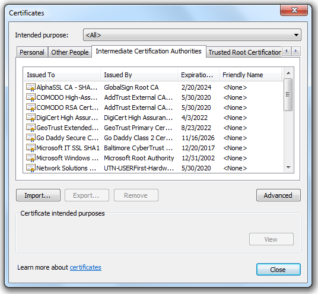
Task: Select the Microsoft IT SSL SHA1 row
Action: point(153,148)
